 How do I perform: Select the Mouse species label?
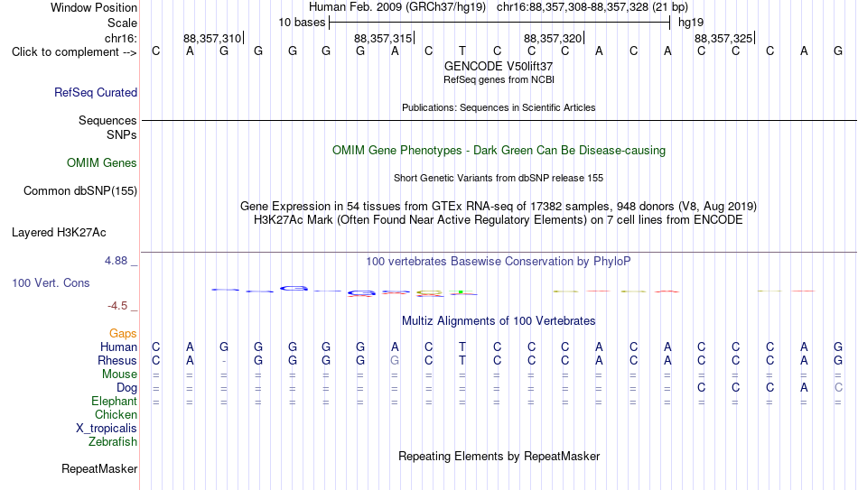[120, 374]
